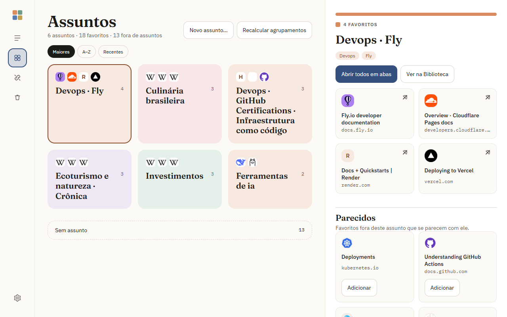Select the topics grid icon in sidebar

click(x=17, y=58)
